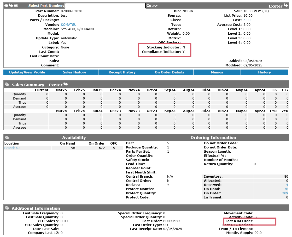Click the Added date 02/05/2025

coord(253,61)
